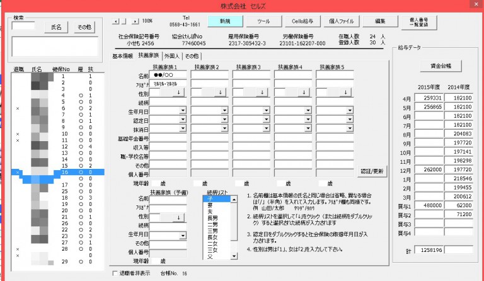Click the 扶養家族1 フリガナ field
This screenshot has height=281, width=484.
(168, 84)
